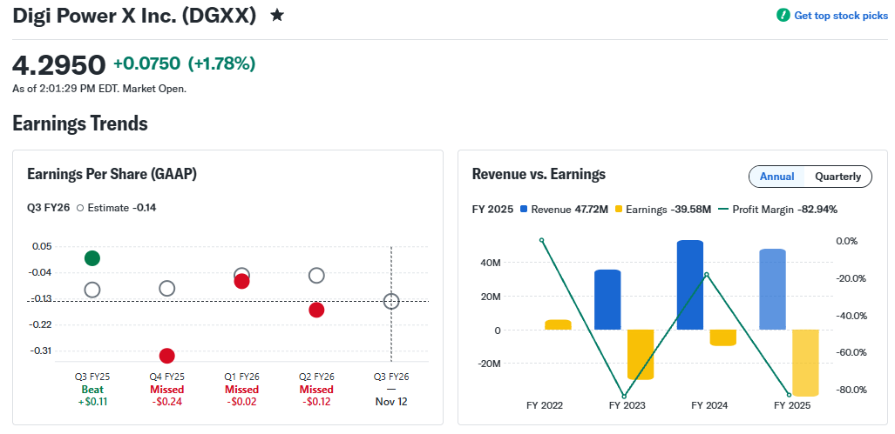Select the FY 2025 yellow earnings bar

(x=805, y=363)
